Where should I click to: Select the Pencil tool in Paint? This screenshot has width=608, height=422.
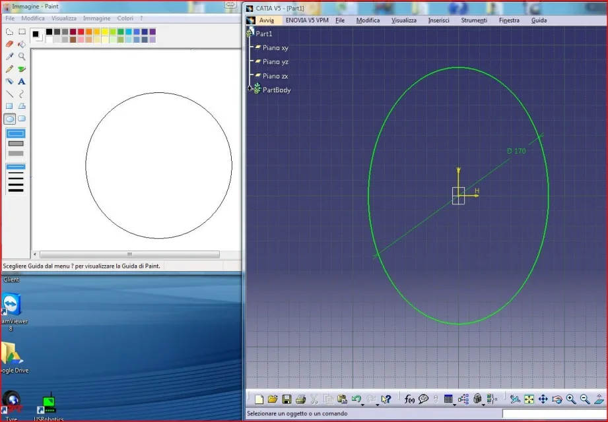coord(9,69)
